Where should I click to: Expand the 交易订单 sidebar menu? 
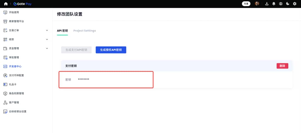point(47,30)
